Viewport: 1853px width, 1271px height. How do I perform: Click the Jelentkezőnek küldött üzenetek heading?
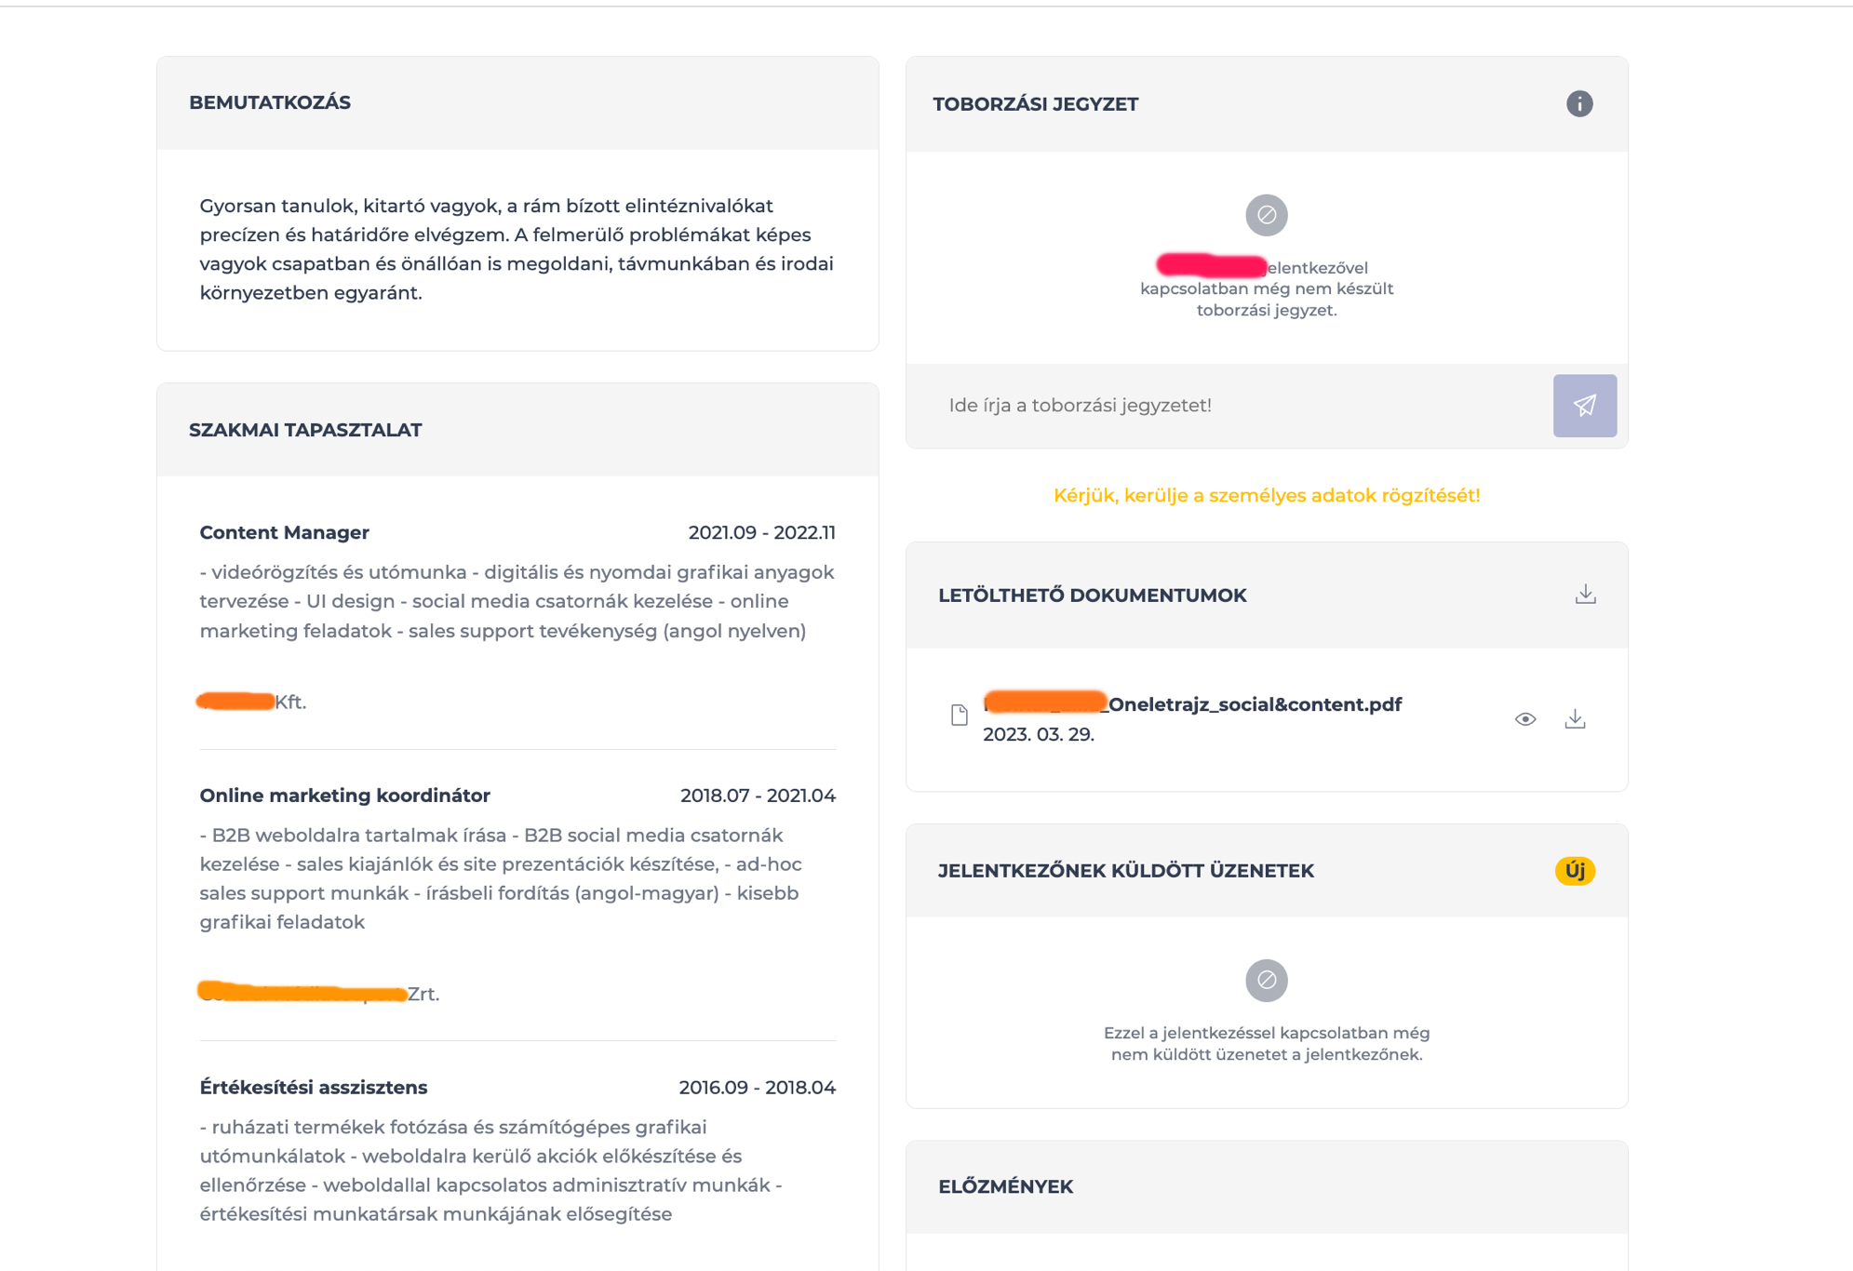(x=1125, y=871)
